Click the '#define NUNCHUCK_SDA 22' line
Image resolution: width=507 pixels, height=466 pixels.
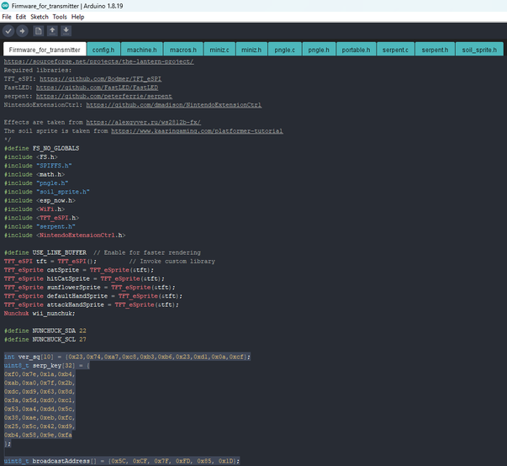click(x=45, y=331)
